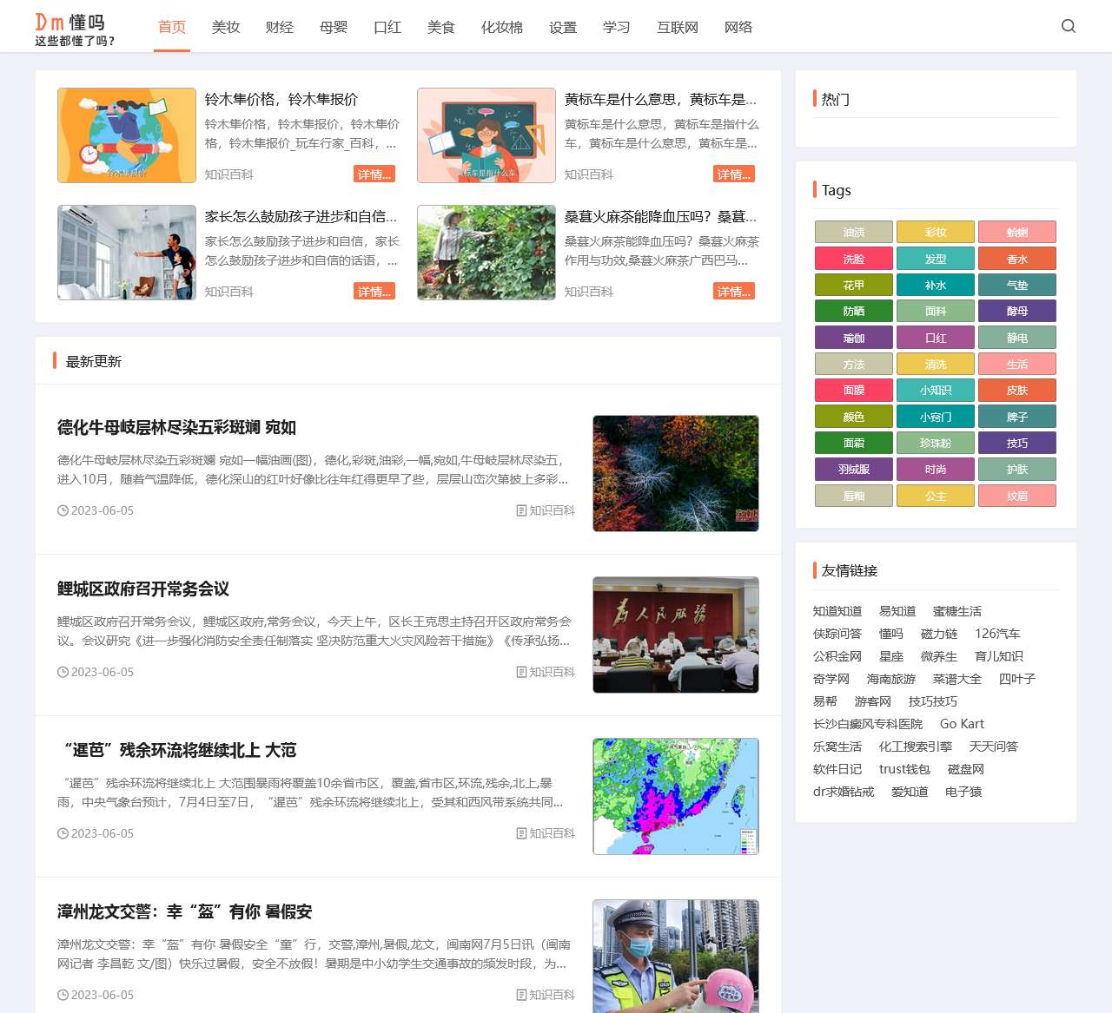Open headline 德化牛母岐层林尽染五彩斑斓
This screenshot has height=1013, width=1112.
pyautogui.click(x=175, y=427)
